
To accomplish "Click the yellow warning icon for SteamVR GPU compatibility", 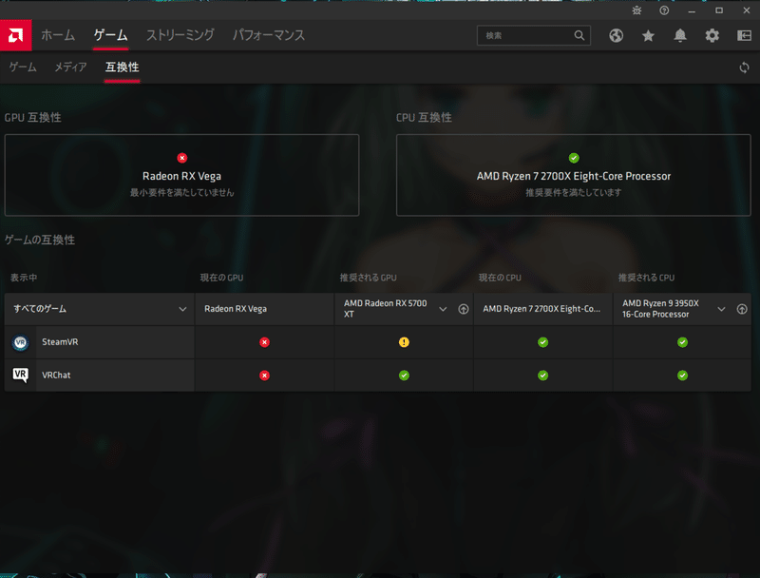I will pos(402,341).
